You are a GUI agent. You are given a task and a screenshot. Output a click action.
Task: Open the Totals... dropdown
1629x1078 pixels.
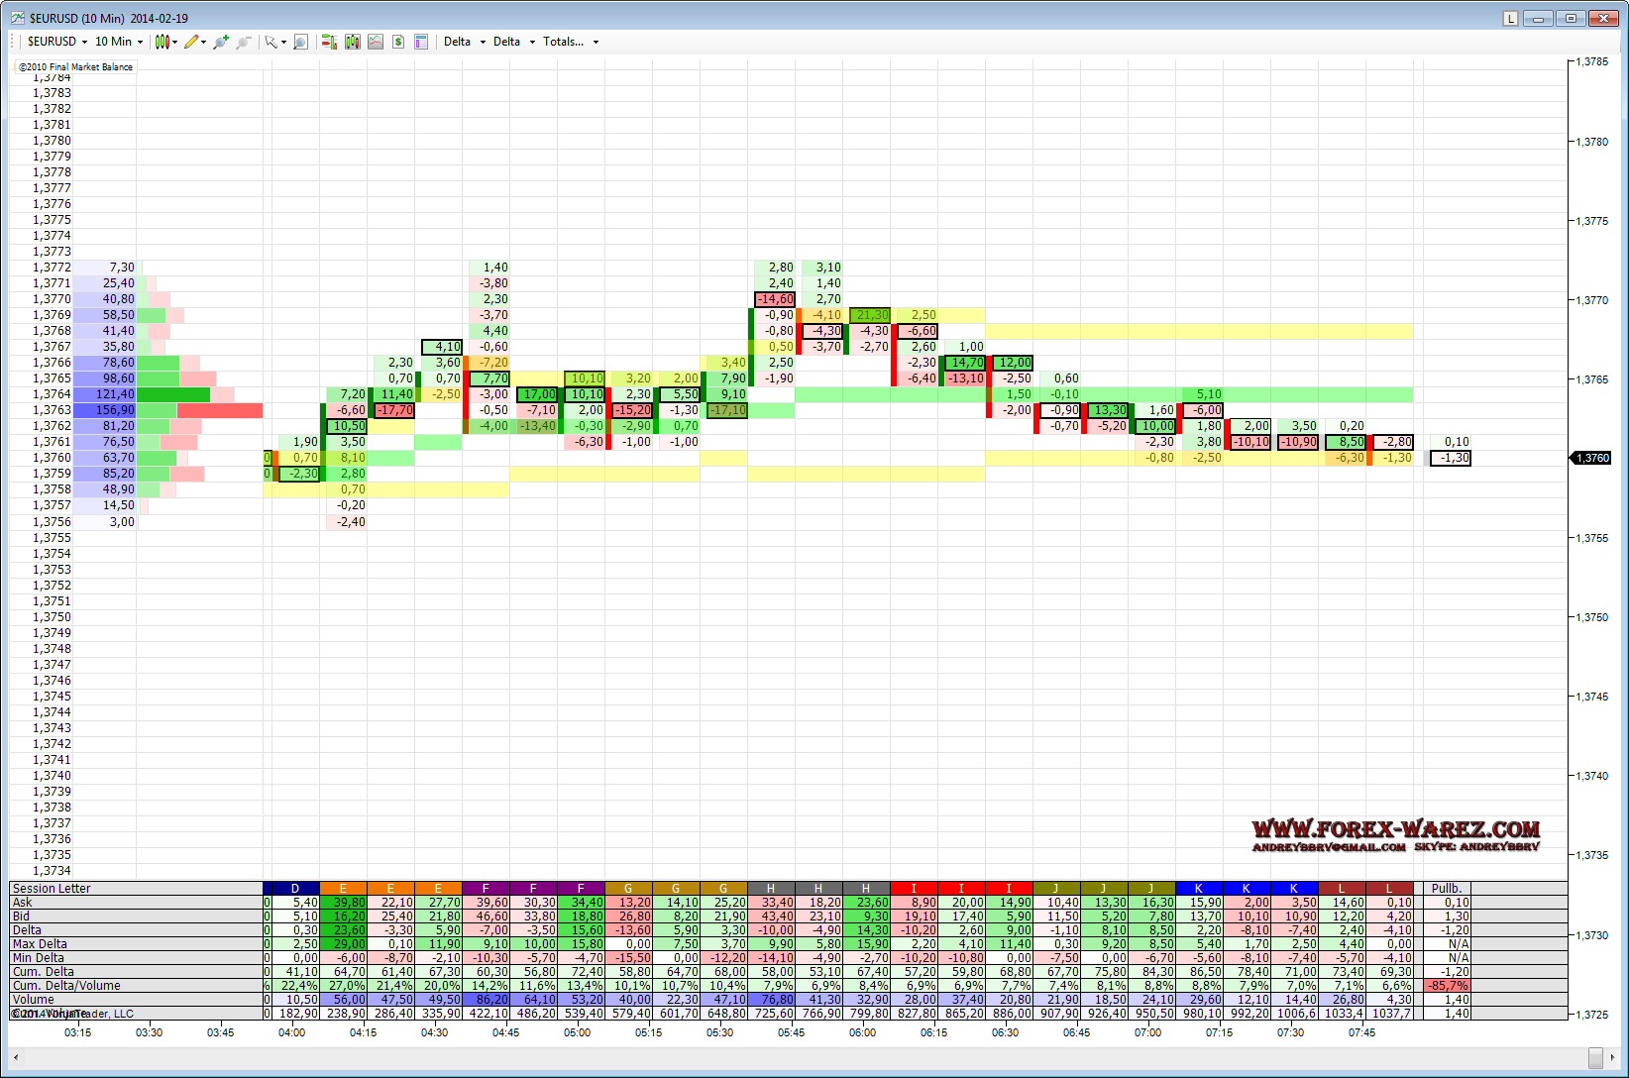pyautogui.click(x=571, y=42)
